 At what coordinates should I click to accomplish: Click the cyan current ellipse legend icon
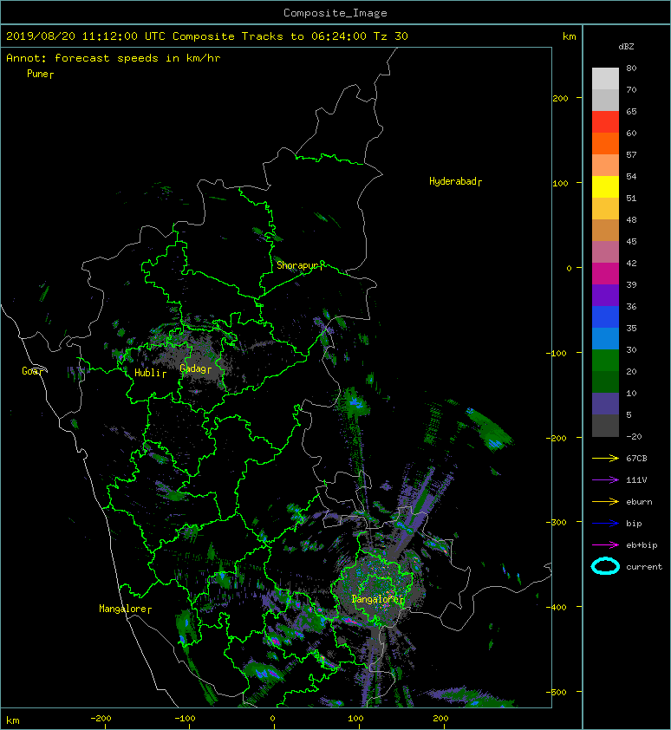[x=605, y=567]
